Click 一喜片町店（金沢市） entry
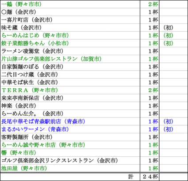Screen dimensions: 188x181 pyautogui.click(x=27, y=20)
